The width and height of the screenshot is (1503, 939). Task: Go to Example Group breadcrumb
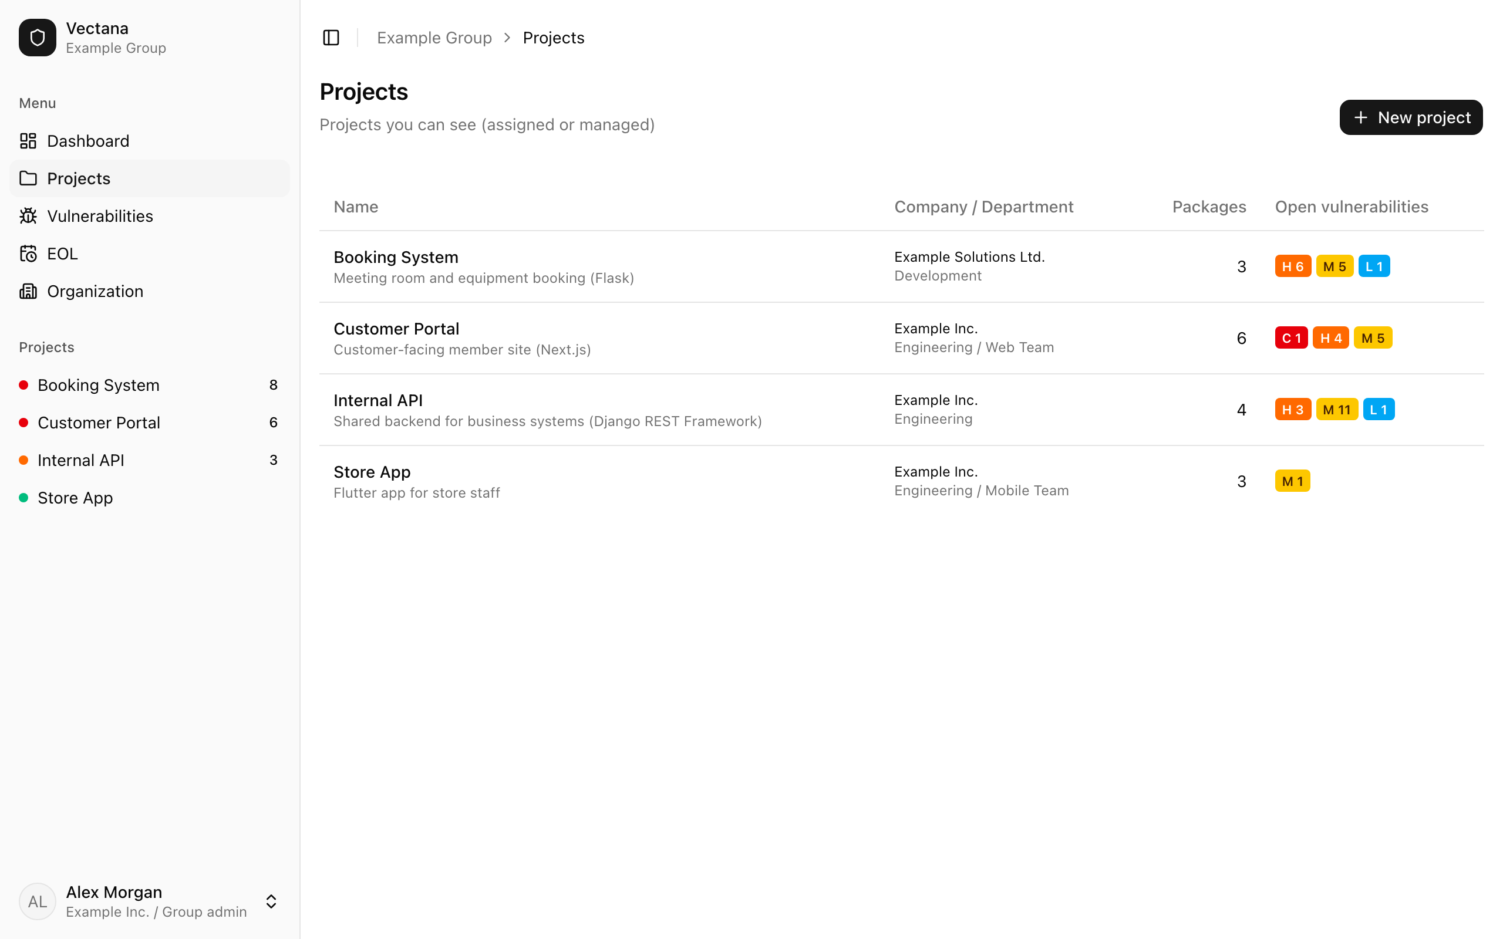[434, 38]
